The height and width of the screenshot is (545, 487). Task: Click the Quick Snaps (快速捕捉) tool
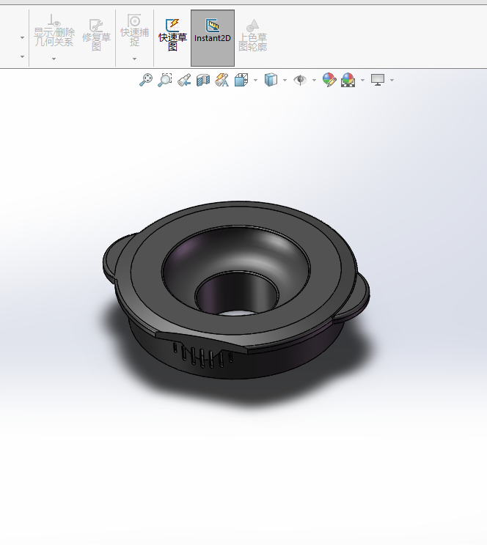(134, 31)
